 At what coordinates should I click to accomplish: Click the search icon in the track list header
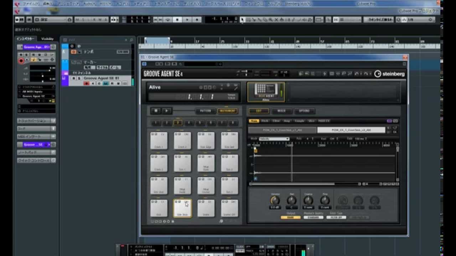pyautogui.click(x=131, y=40)
